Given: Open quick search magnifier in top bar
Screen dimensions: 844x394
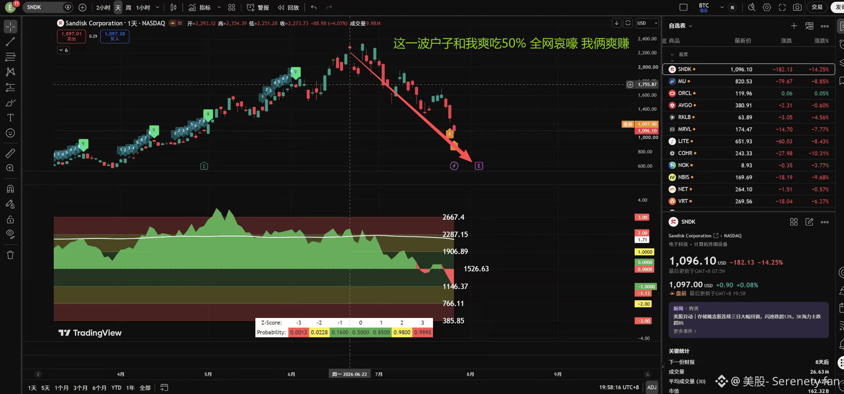Looking at the screenshot, I should (x=752, y=7).
